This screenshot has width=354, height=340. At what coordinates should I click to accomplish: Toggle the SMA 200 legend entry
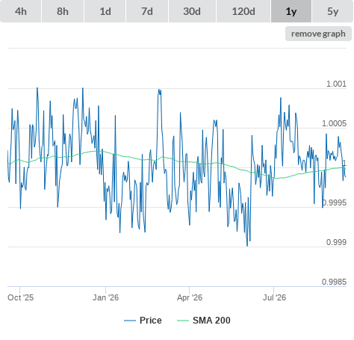click(211, 321)
